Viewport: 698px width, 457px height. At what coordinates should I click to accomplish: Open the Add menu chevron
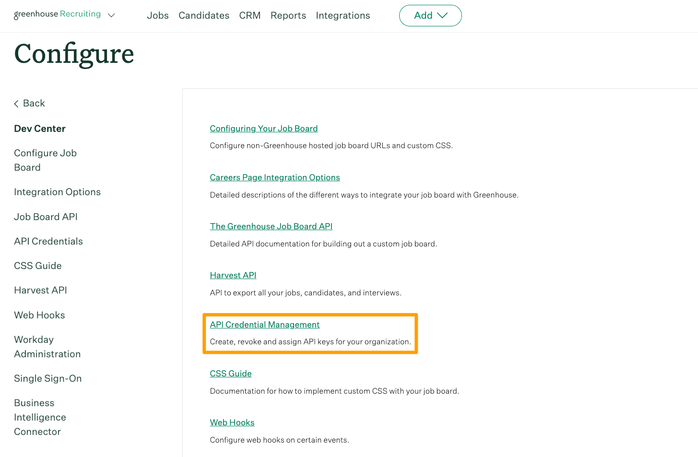(443, 16)
